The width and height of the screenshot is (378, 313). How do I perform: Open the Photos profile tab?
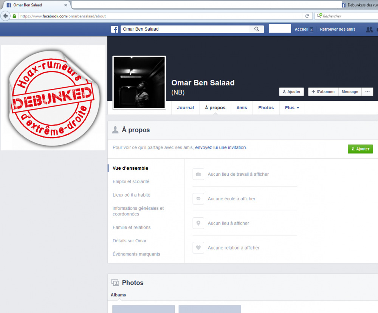click(266, 108)
